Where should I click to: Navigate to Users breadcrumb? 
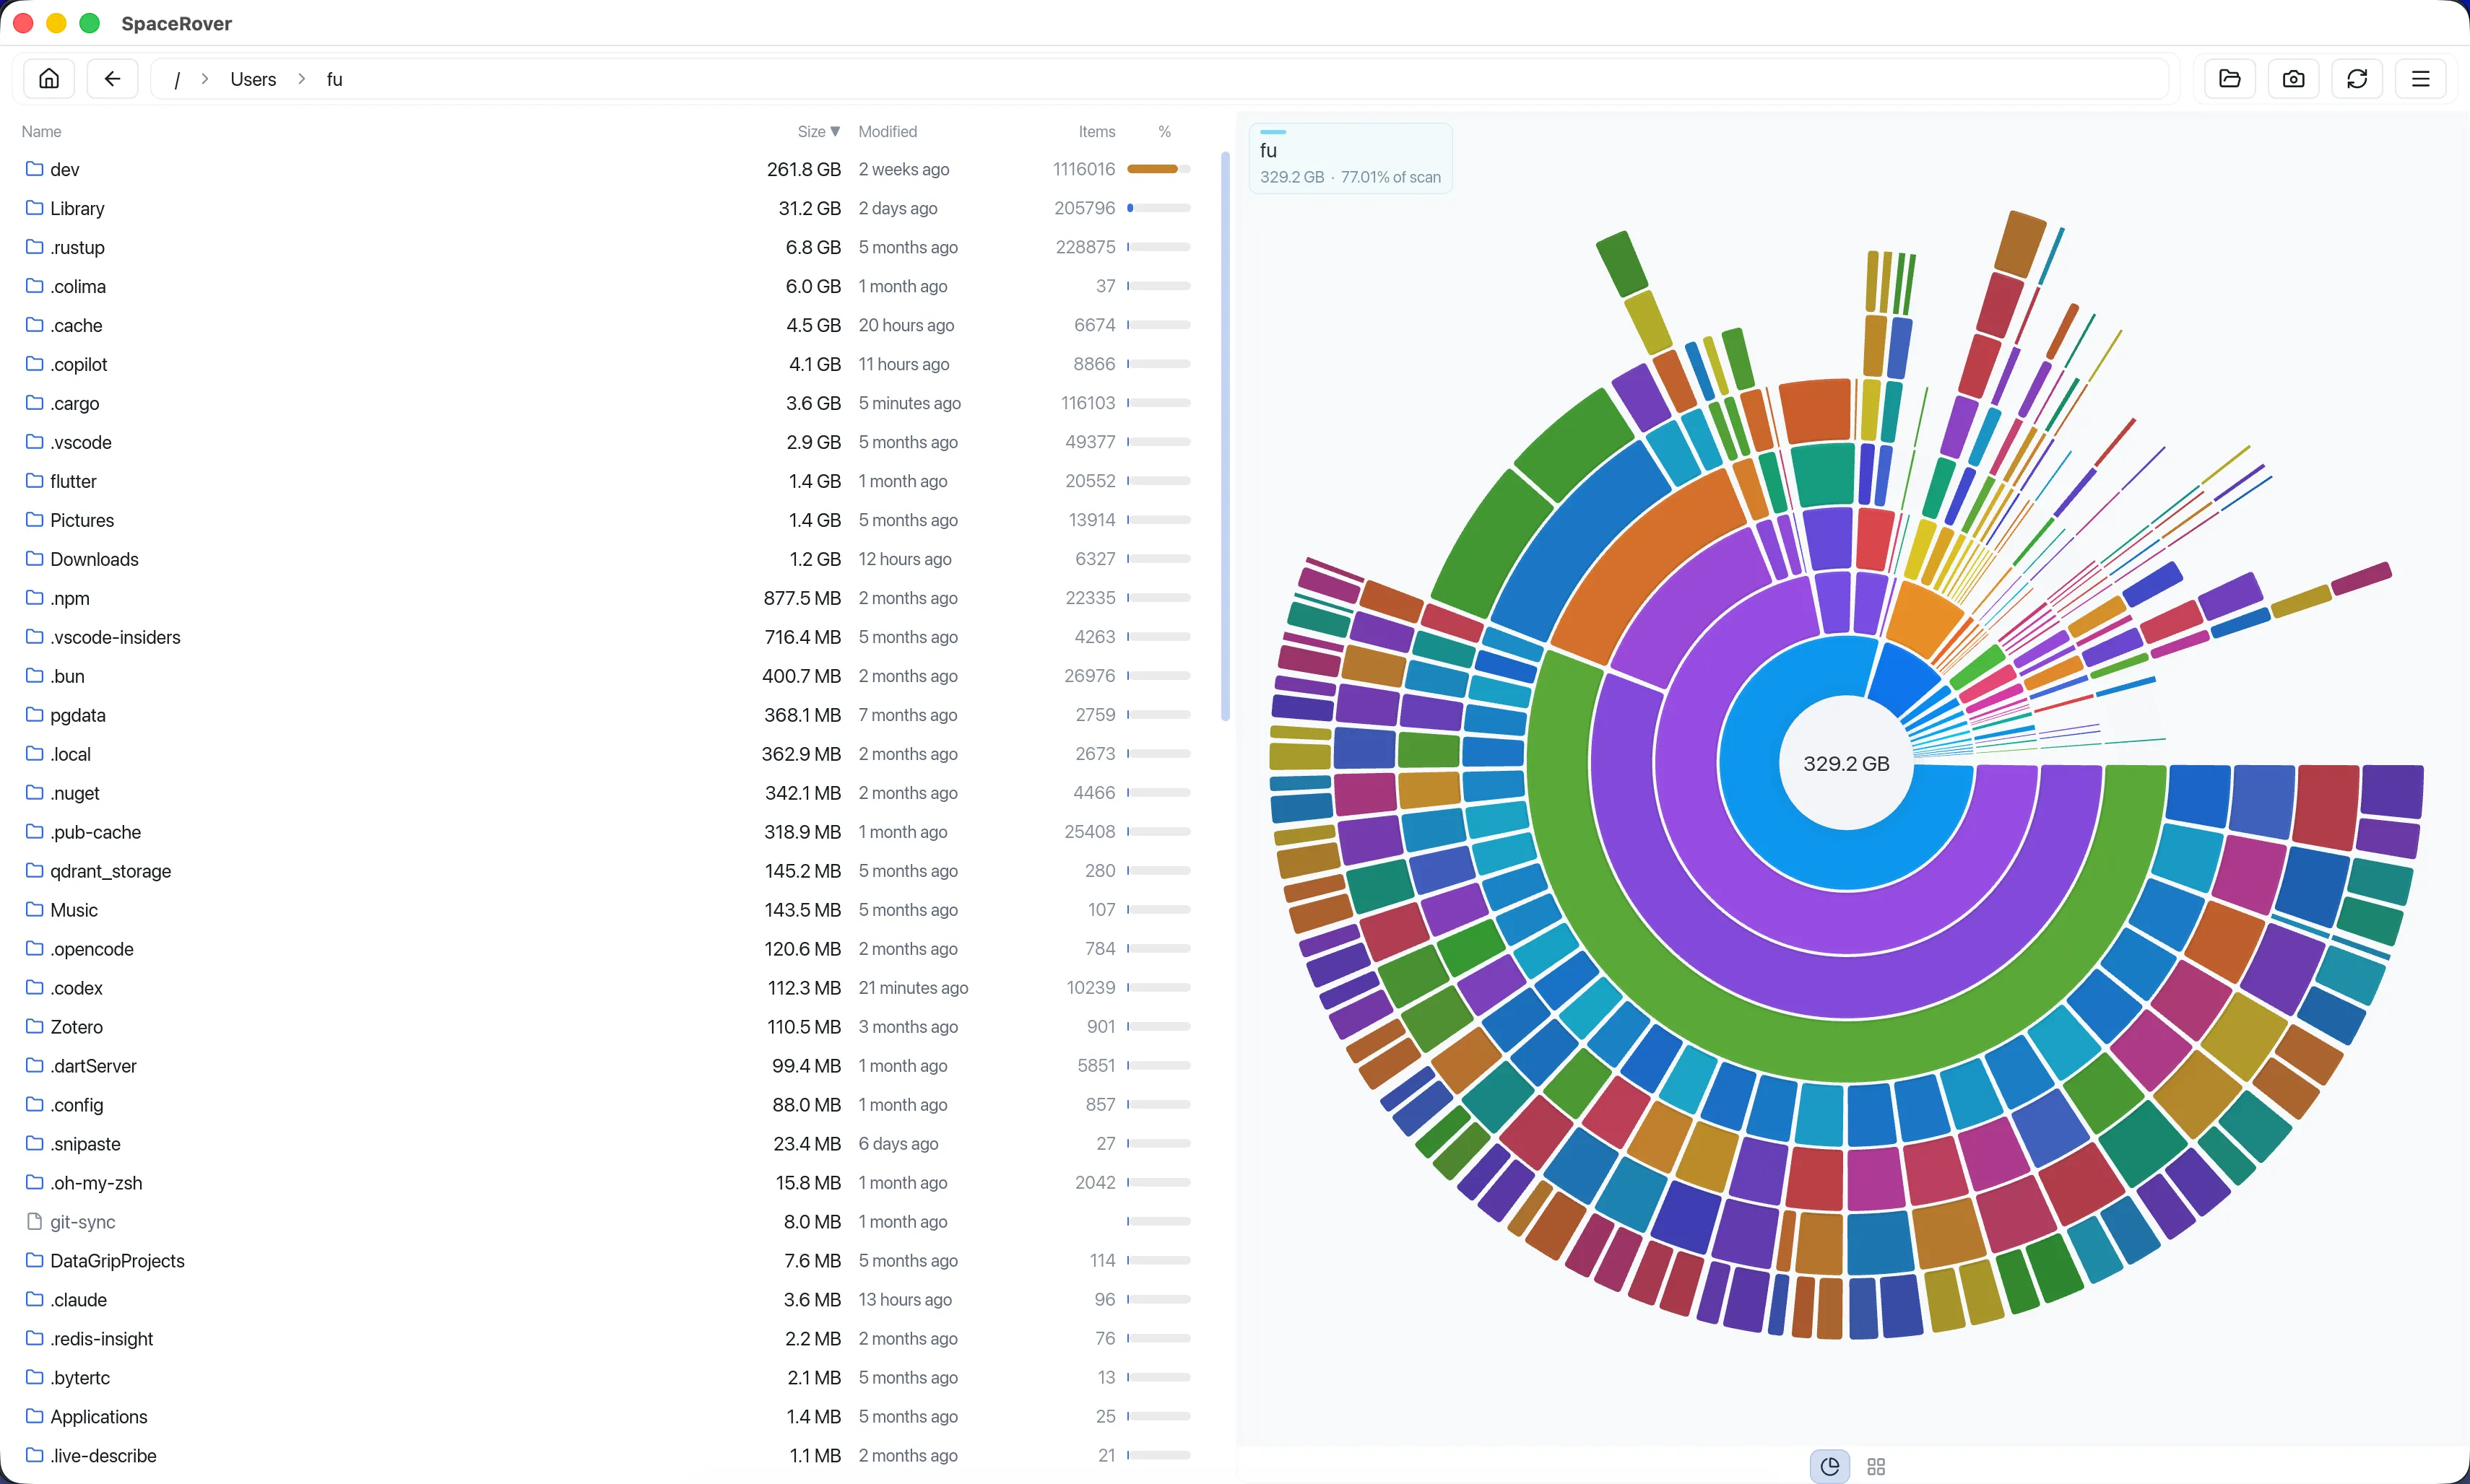[253, 80]
